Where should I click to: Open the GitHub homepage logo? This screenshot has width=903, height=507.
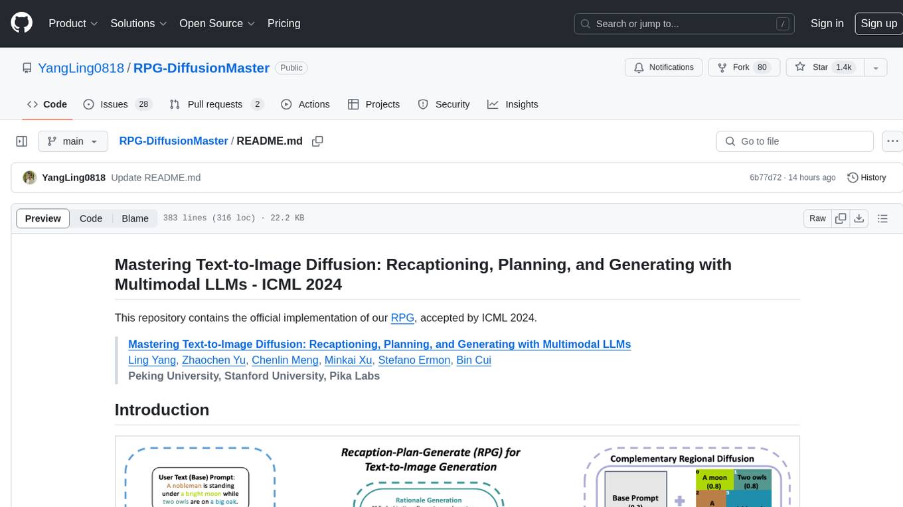coord(21,23)
